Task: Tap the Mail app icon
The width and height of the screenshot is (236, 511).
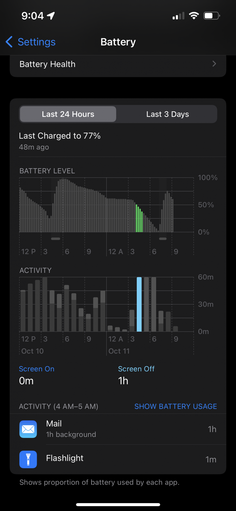Action: (x=28, y=429)
